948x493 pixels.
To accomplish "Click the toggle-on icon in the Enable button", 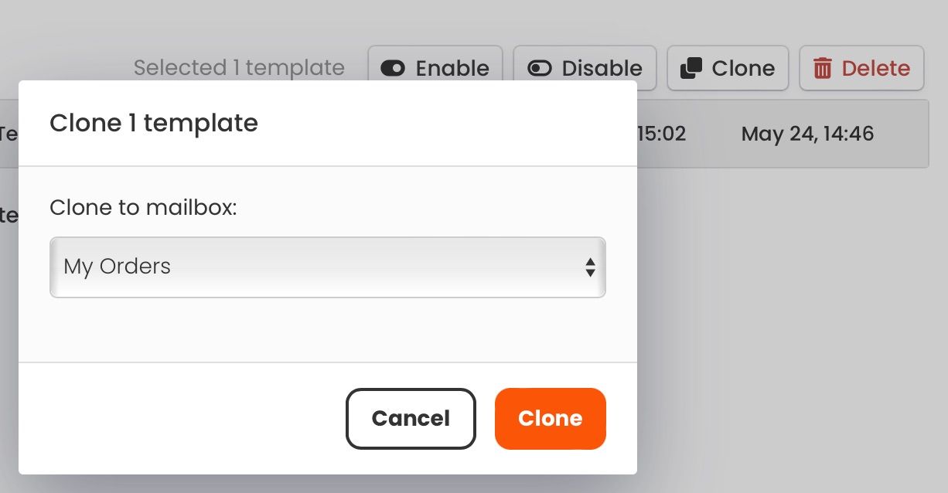I will (x=393, y=68).
